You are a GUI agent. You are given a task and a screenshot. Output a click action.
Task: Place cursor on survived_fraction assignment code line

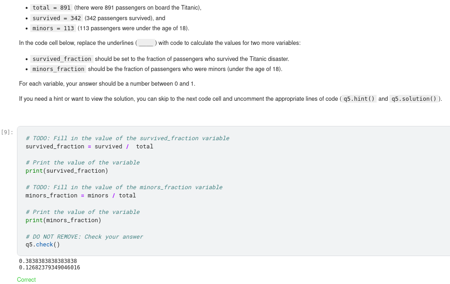pos(89,147)
